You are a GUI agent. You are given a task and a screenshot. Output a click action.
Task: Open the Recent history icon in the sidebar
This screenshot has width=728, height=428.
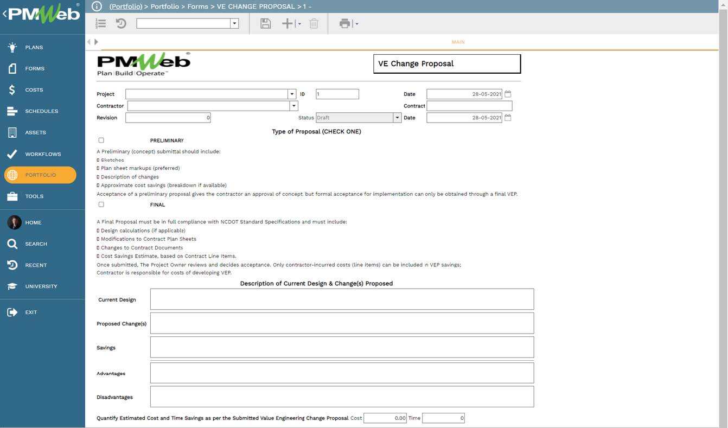pyautogui.click(x=12, y=265)
